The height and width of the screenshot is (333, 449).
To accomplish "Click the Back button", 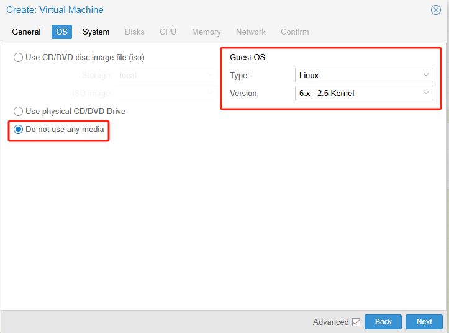I will [x=383, y=322].
